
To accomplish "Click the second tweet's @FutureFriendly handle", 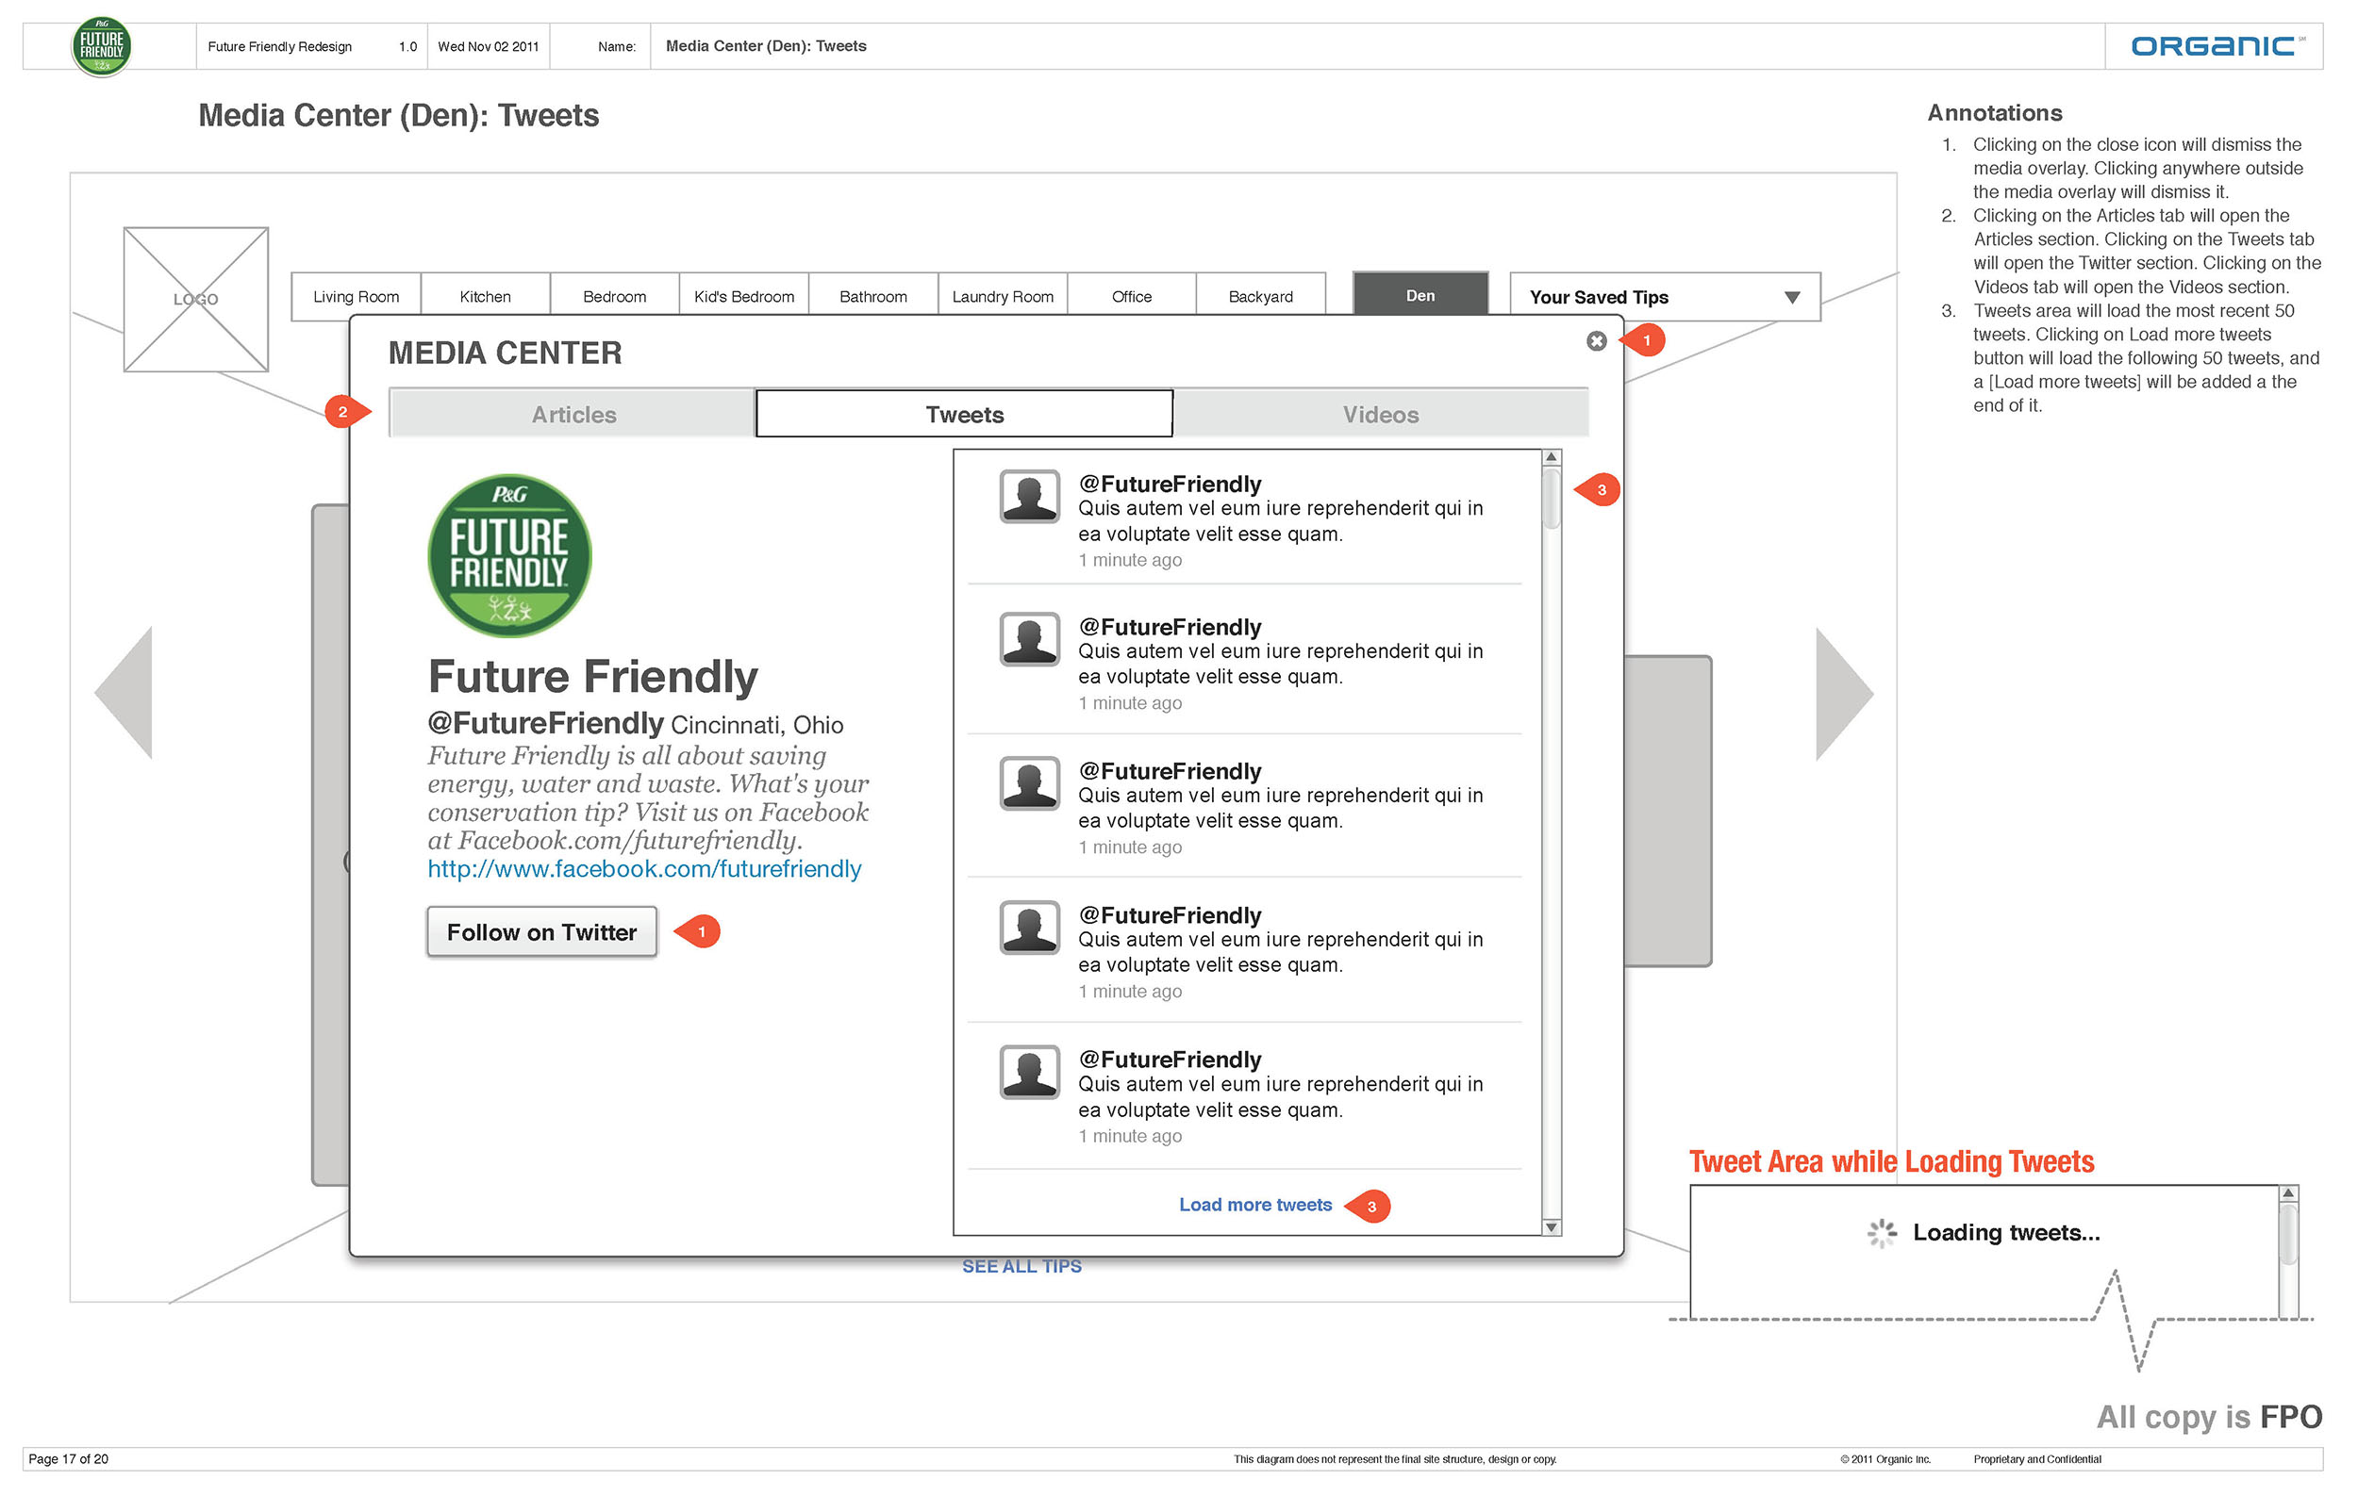I will tap(1170, 626).
